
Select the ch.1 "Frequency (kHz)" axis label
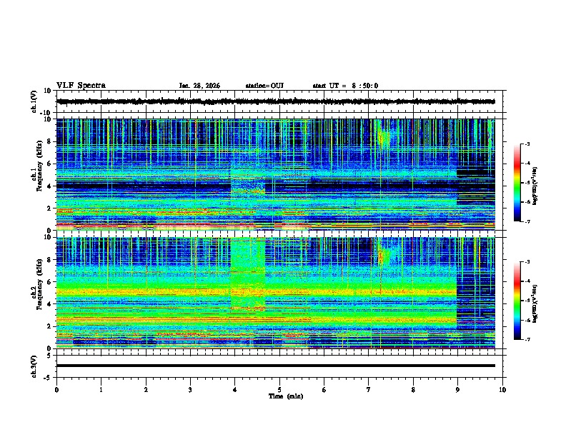pos(39,166)
